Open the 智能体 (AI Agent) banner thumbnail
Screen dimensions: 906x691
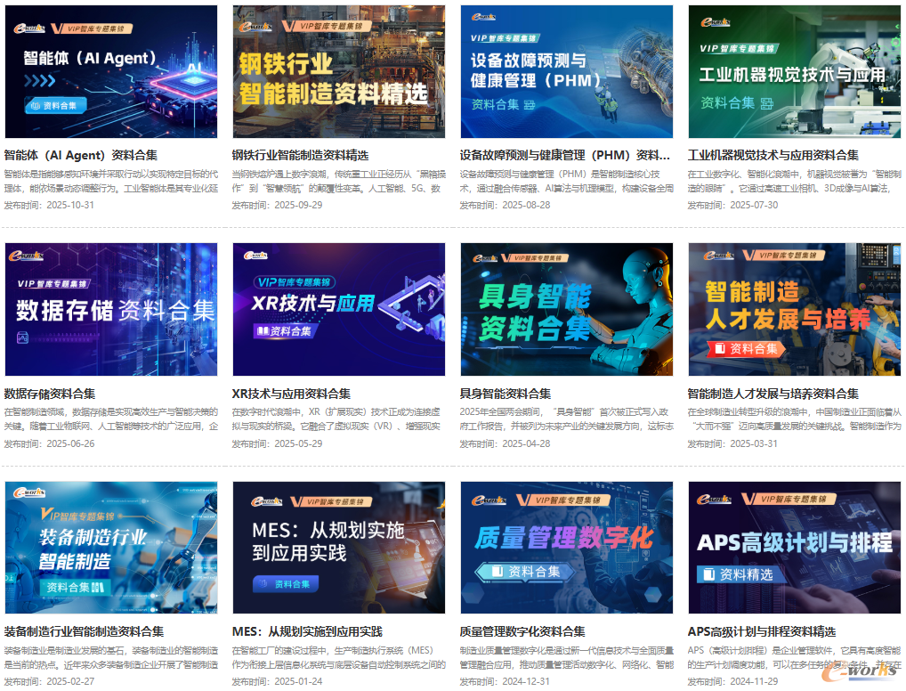coord(111,71)
